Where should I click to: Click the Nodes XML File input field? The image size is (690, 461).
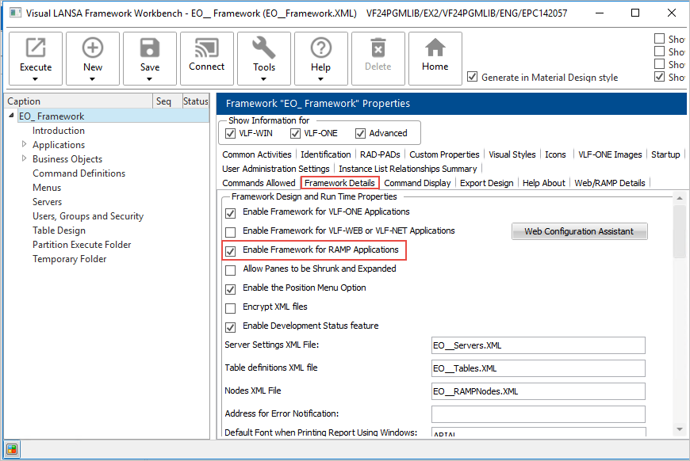(538, 391)
